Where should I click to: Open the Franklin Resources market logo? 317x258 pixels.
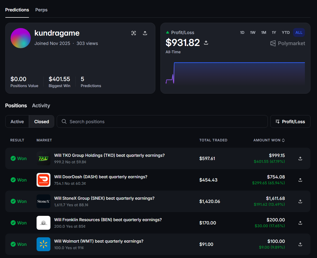pyautogui.click(x=43, y=223)
